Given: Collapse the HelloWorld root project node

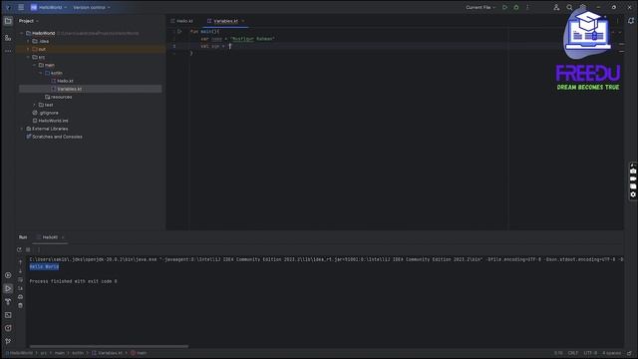Looking at the screenshot, I should [22, 33].
